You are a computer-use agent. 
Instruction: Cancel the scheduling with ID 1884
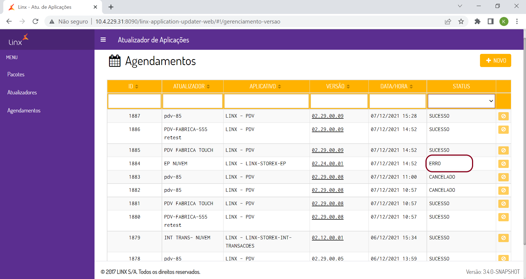(x=503, y=164)
